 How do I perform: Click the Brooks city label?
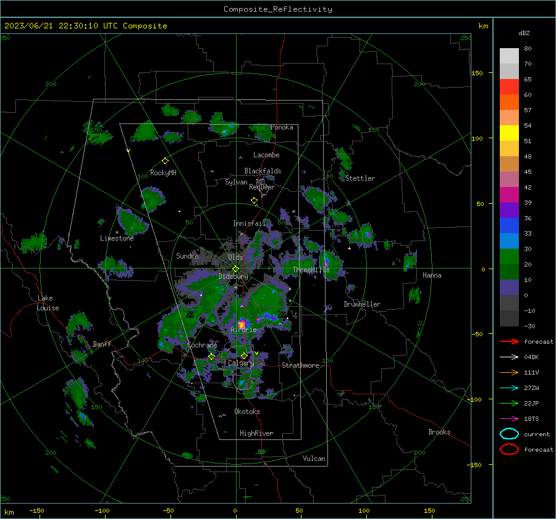click(439, 432)
